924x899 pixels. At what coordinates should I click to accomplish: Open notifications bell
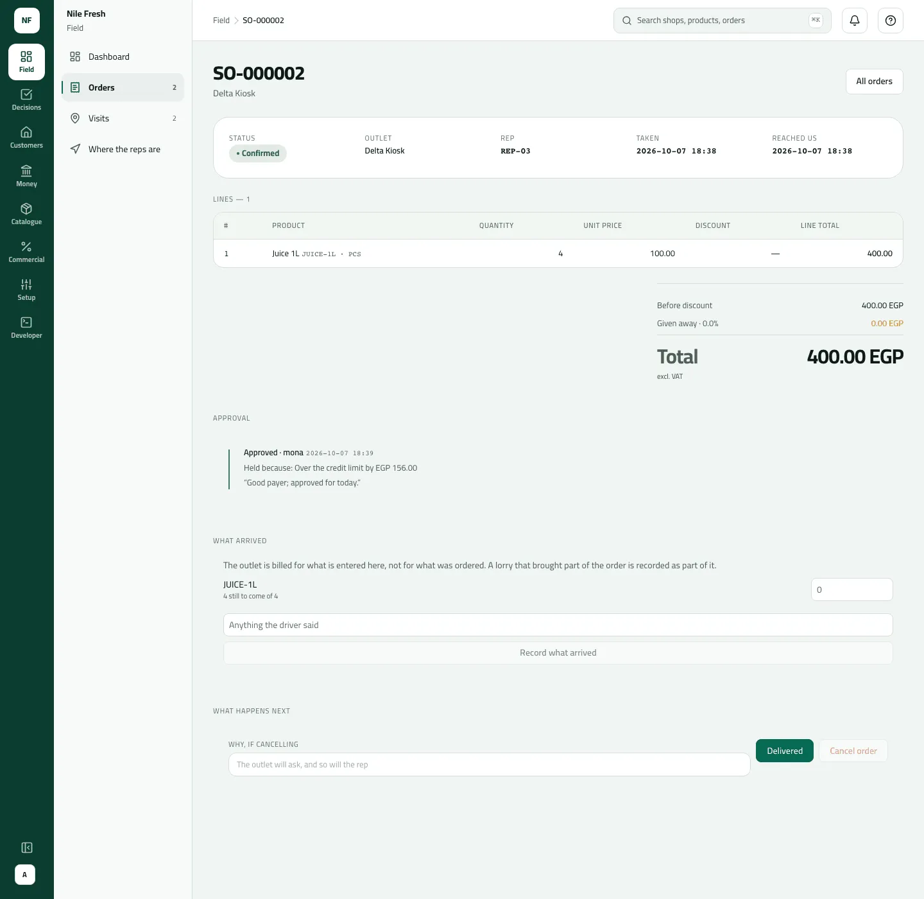pos(855,21)
